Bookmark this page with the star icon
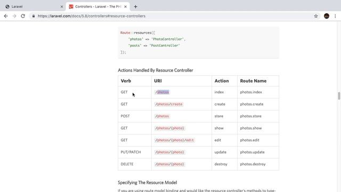Viewport: 341px width, 192px height. (x=316, y=16)
